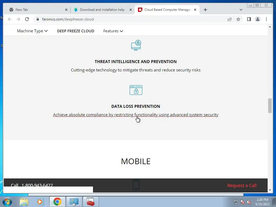Open the red toolbox taskbar icon
Viewport: 276px width, 207px height.
pos(91,202)
